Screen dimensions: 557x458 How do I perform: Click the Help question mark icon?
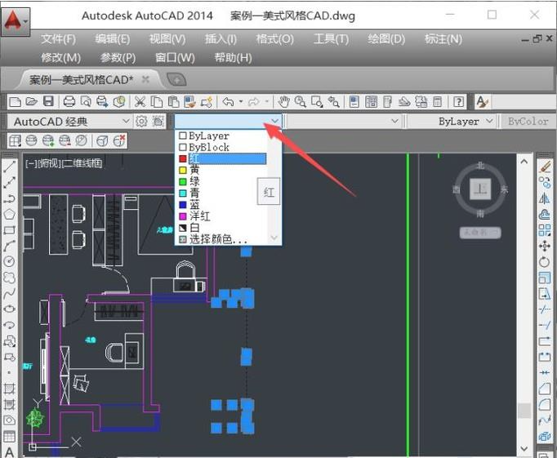[x=459, y=101]
